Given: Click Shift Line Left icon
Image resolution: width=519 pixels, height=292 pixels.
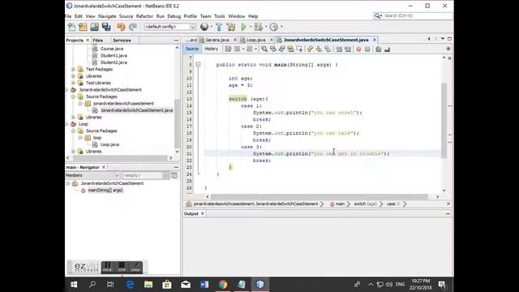Looking at the screenshot, I should click(x=339, y=49).
